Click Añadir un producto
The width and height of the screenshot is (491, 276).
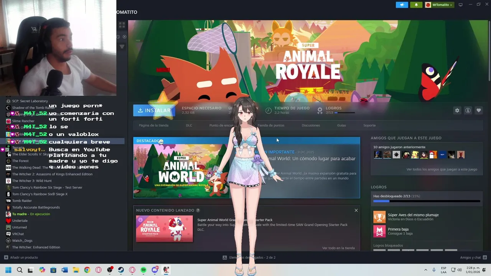point(21,258)
